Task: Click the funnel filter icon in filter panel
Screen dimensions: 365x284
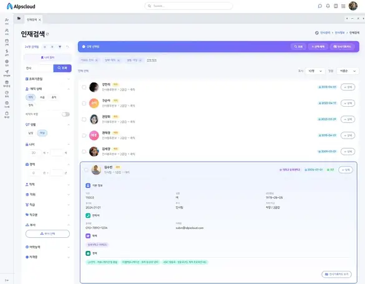Action: [x=60, y=47]
